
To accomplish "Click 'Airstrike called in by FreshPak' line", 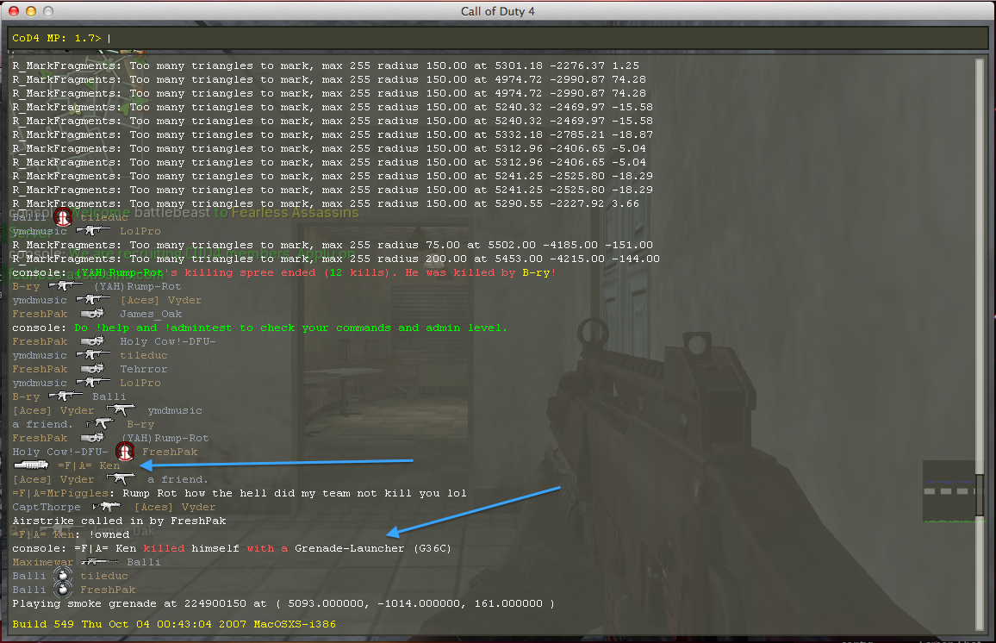I will pos(120,521).
